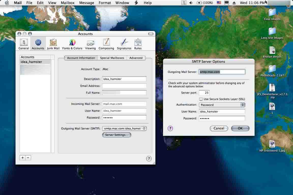Viewport: 293px width, 195px height.
Task: Select the Accounts preferences icon
Action: point(38,44)
